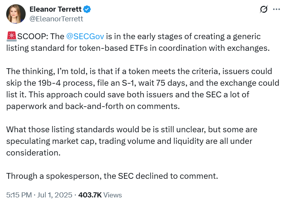Click the blue verified checkmark badge

87,9
